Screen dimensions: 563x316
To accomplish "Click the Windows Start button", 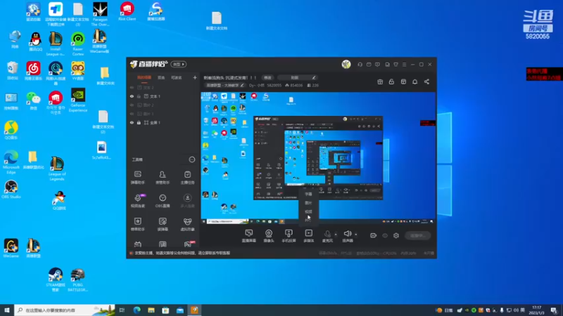I will [x=7, y=310].
